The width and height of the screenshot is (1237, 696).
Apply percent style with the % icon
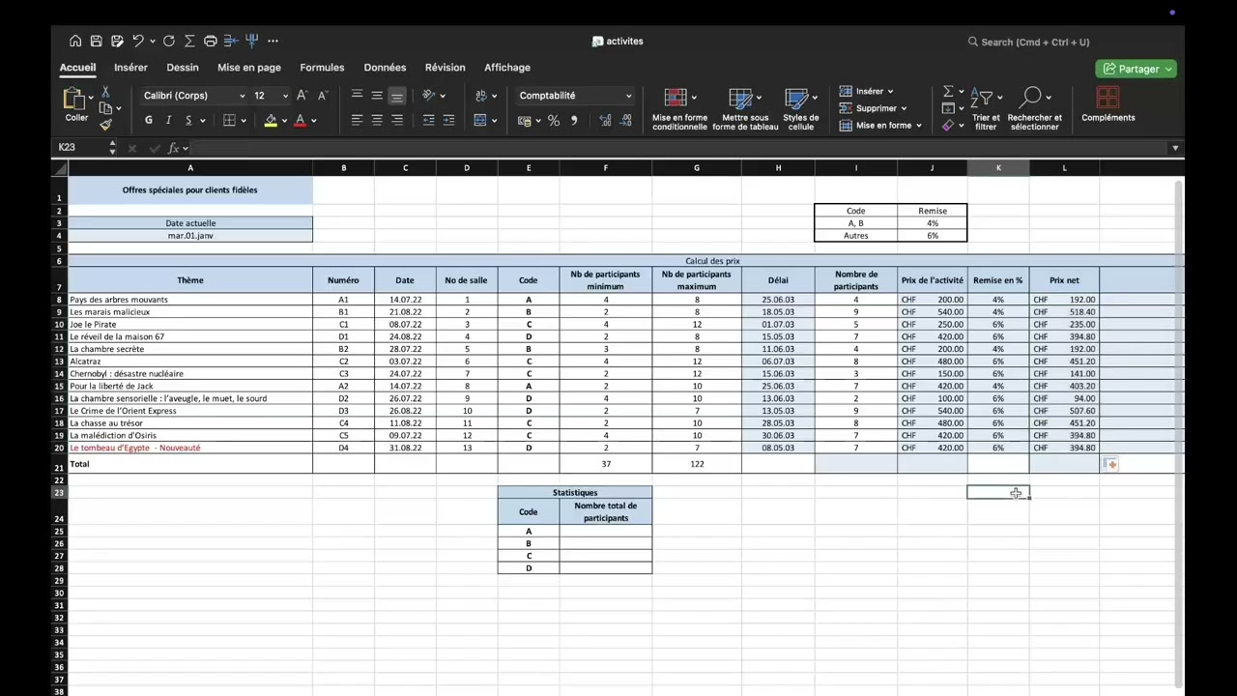(x=554, y=121)
